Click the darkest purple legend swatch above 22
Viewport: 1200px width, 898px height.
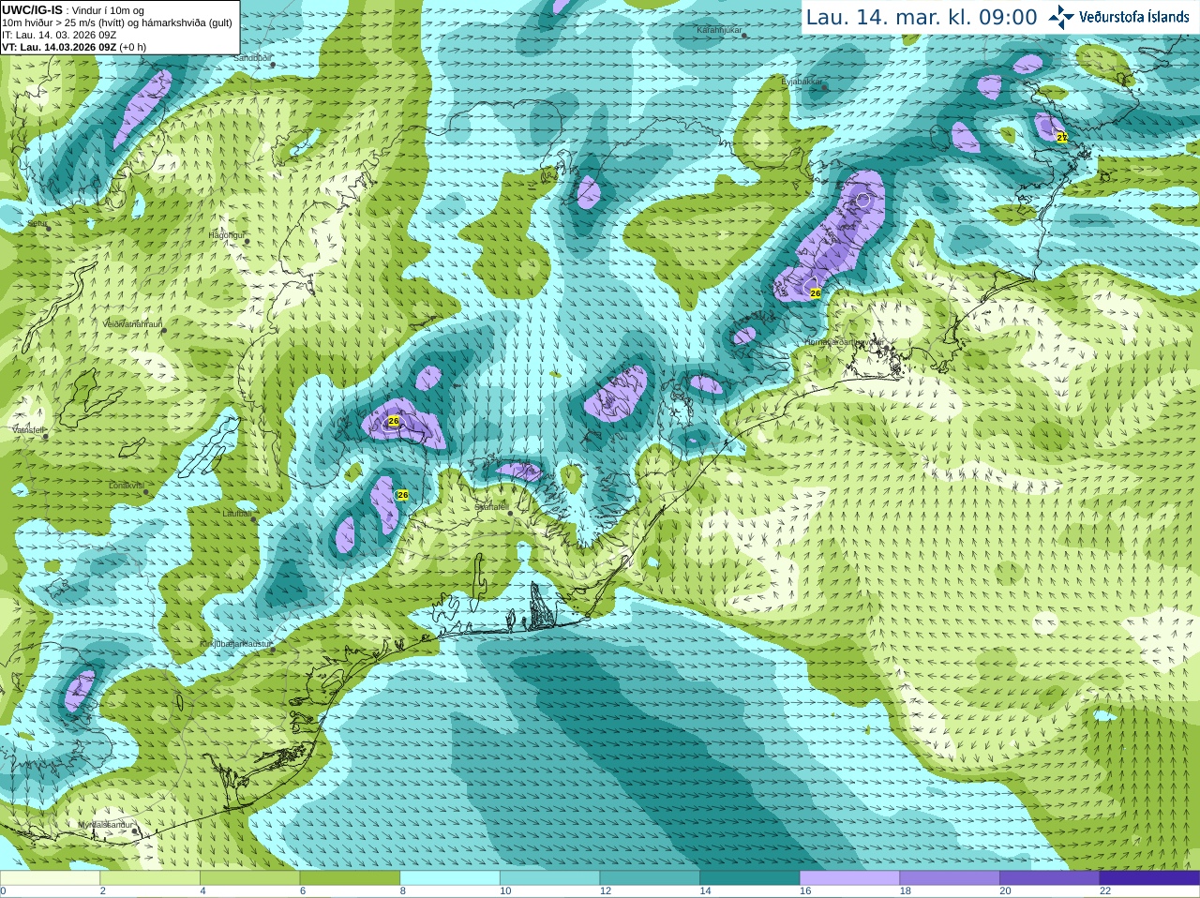click(1149, 878)
